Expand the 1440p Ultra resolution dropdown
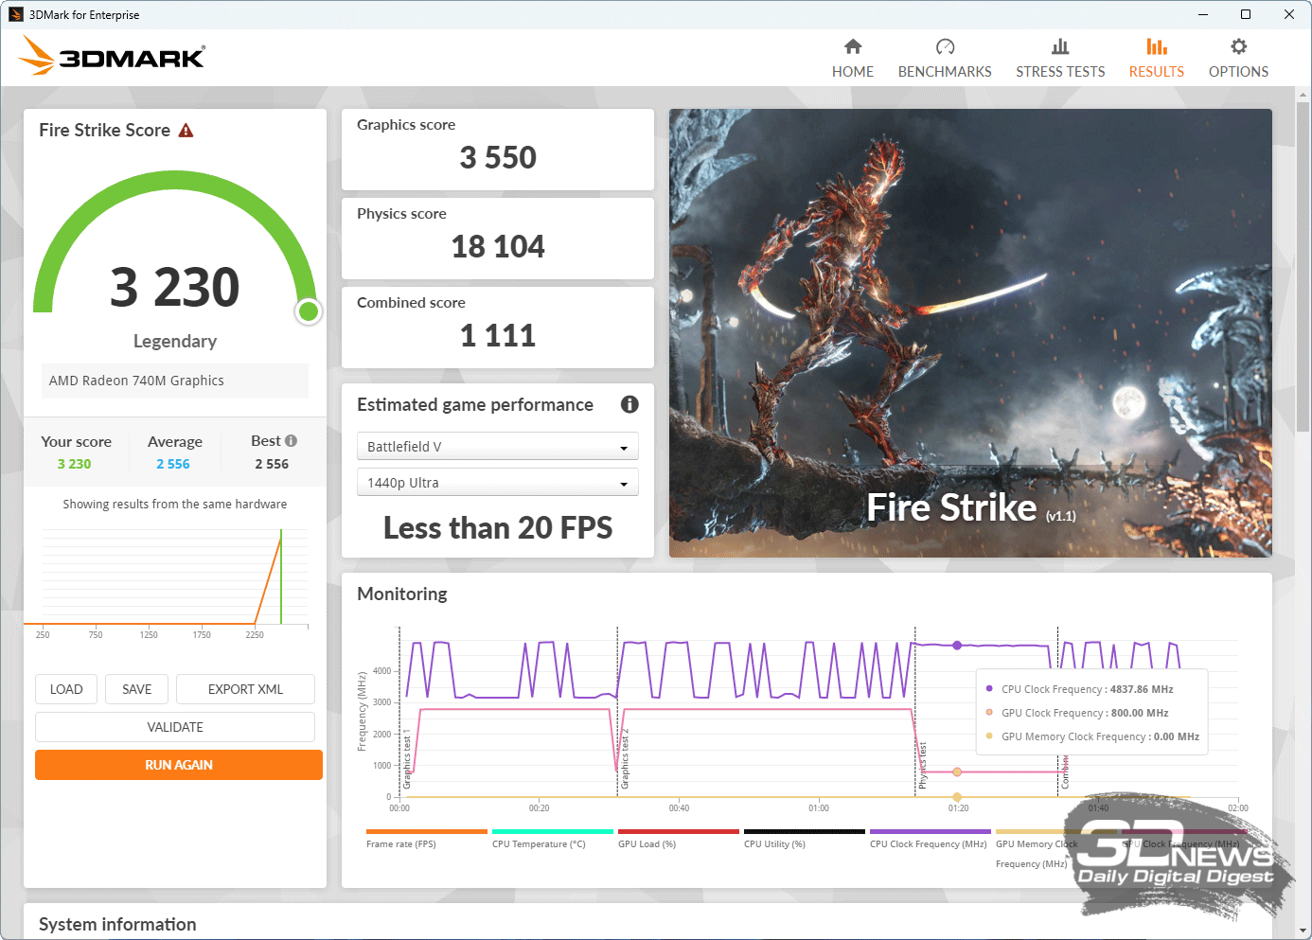1312x940 pixels. click(497, 483)
